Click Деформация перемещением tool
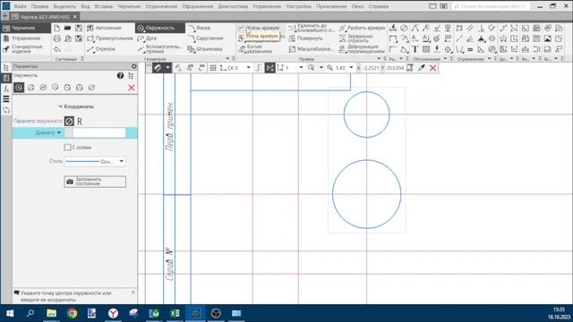The width and height of the screenshot is (573, 322). [x=362, y=49]
